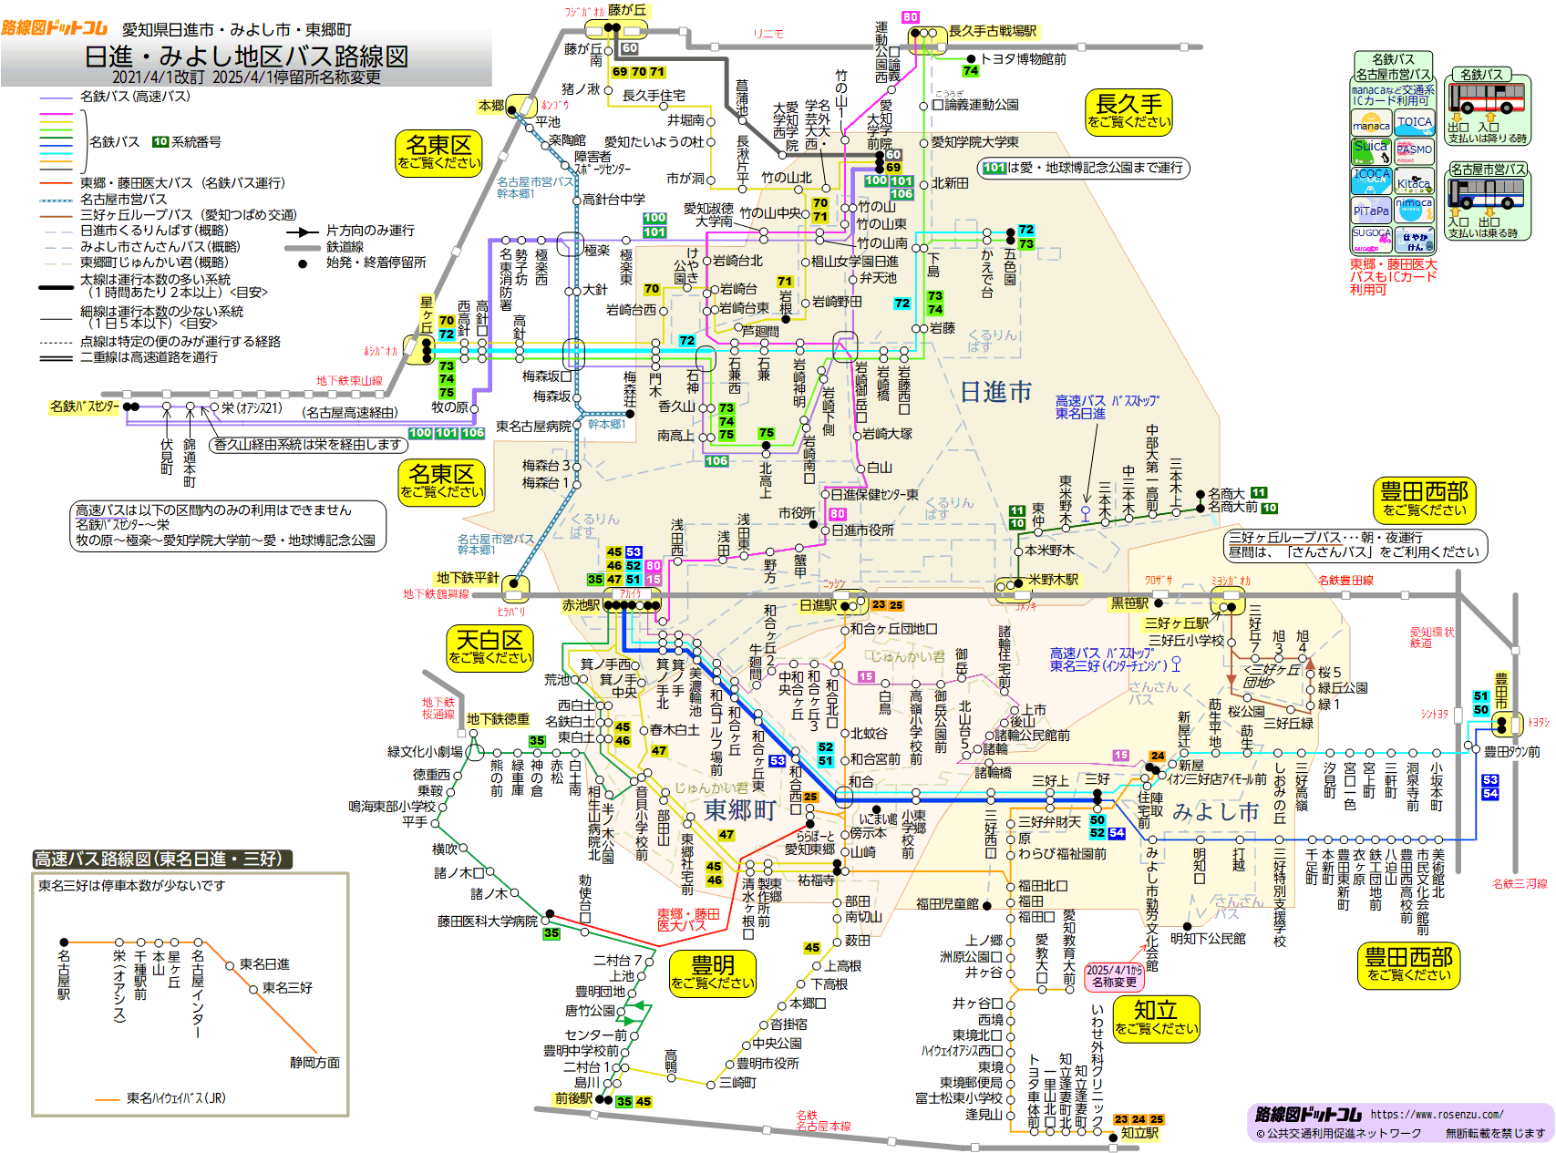
Task: Click the 藤田医科大学病院 stop label
Action: pyautogui.click(x=488, y=921)
